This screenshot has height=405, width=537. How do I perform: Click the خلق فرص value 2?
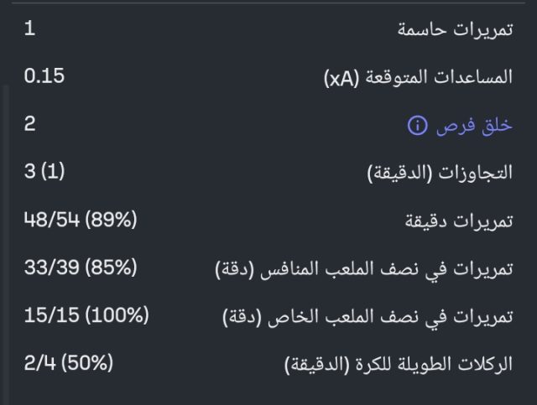[30, 125]
